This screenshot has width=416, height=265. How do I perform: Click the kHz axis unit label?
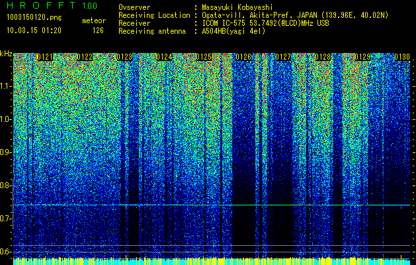point(6,54)
